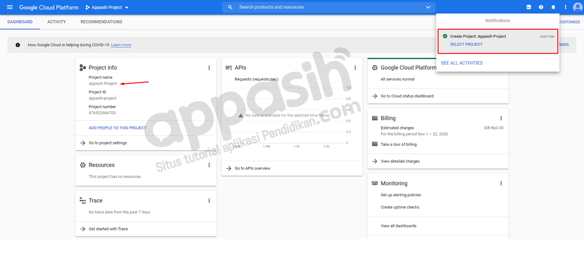Open Resources card options menu

(209, 165)
